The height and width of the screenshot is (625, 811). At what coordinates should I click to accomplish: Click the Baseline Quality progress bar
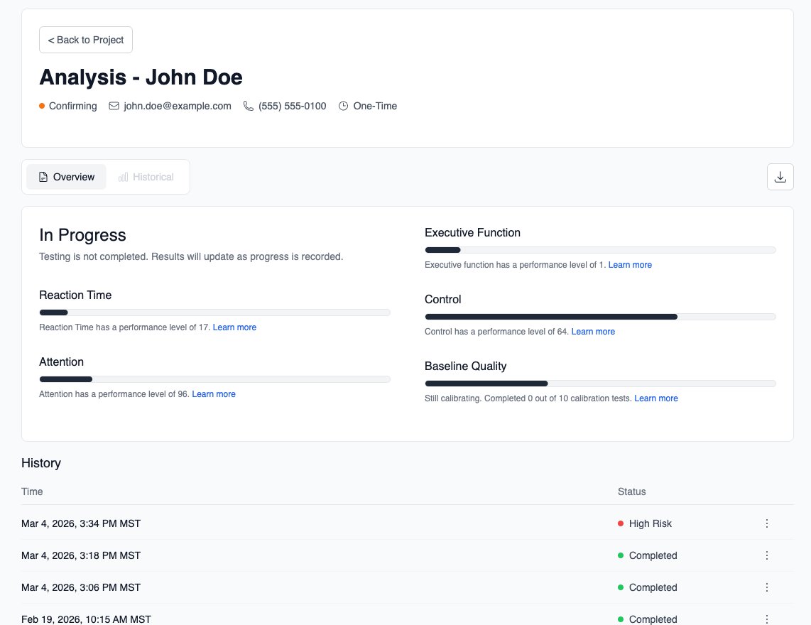pyautogui.click(x=600, y=384)
